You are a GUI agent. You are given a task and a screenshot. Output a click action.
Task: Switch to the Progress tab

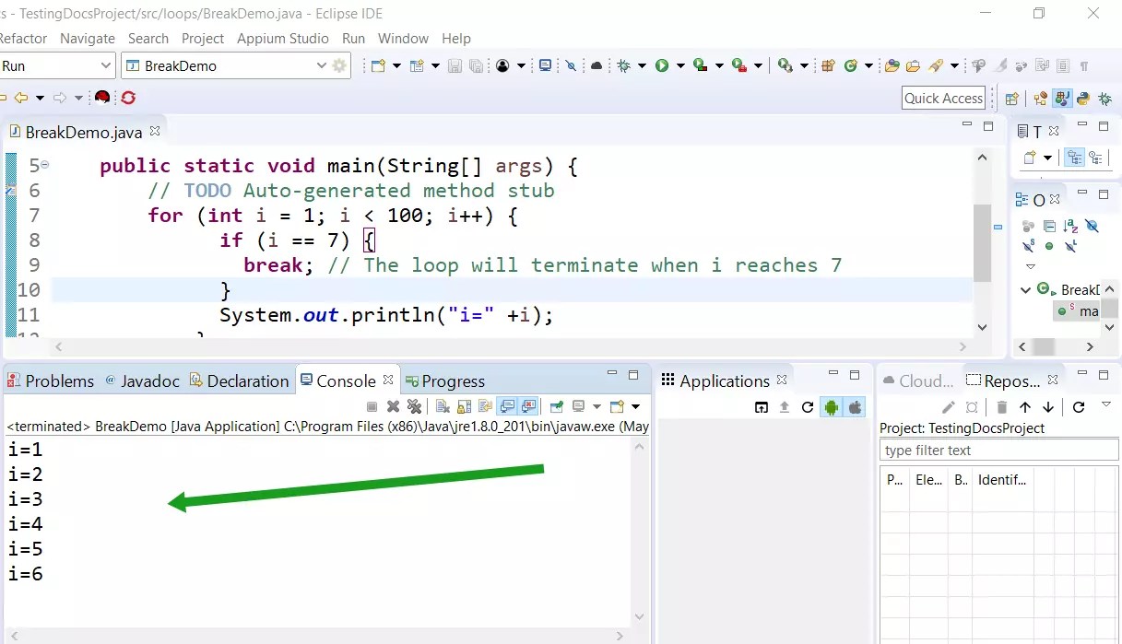click(445, 381)
